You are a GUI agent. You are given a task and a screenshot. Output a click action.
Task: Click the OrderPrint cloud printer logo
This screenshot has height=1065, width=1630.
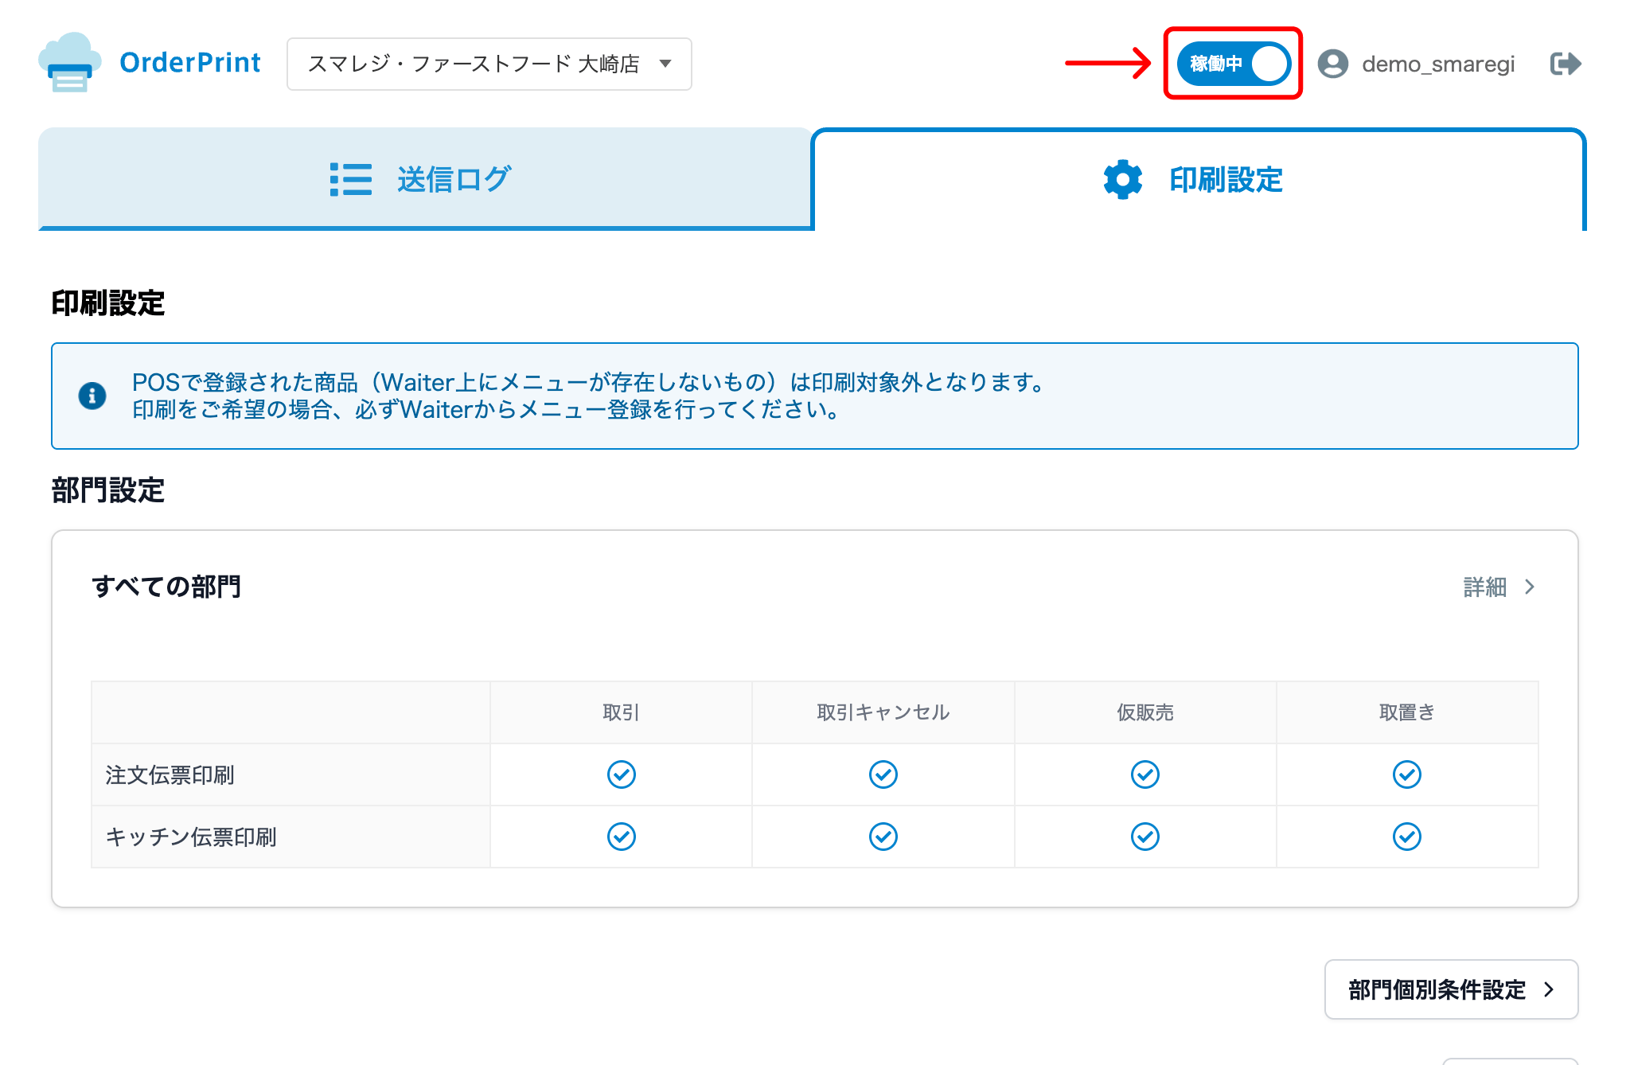tap(69, 63)
